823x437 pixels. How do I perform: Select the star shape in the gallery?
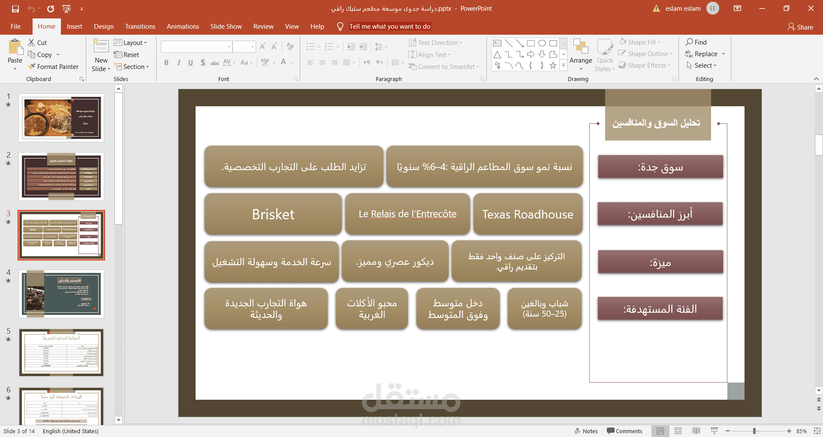point(553,66)
